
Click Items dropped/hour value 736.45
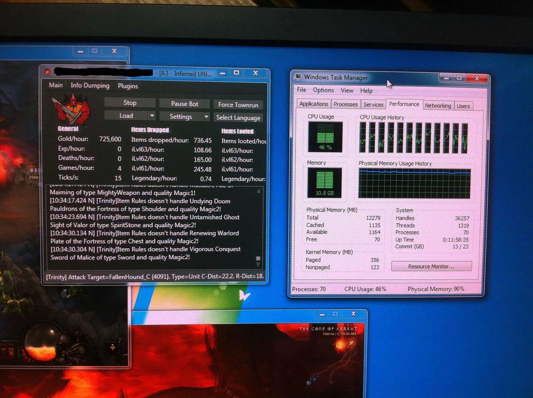coord(202,140)
